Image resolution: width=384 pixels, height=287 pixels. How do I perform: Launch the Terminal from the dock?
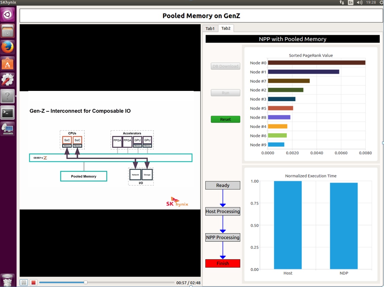pyautogui.click(x=7, y=112)
